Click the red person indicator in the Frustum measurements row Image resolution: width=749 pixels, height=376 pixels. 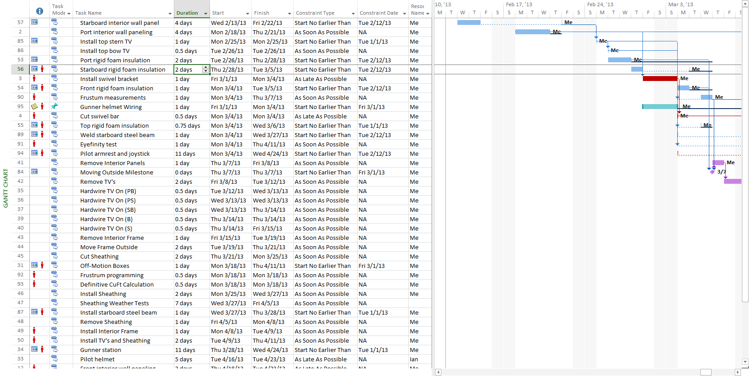pyautogui.click(x=34, y=97)
